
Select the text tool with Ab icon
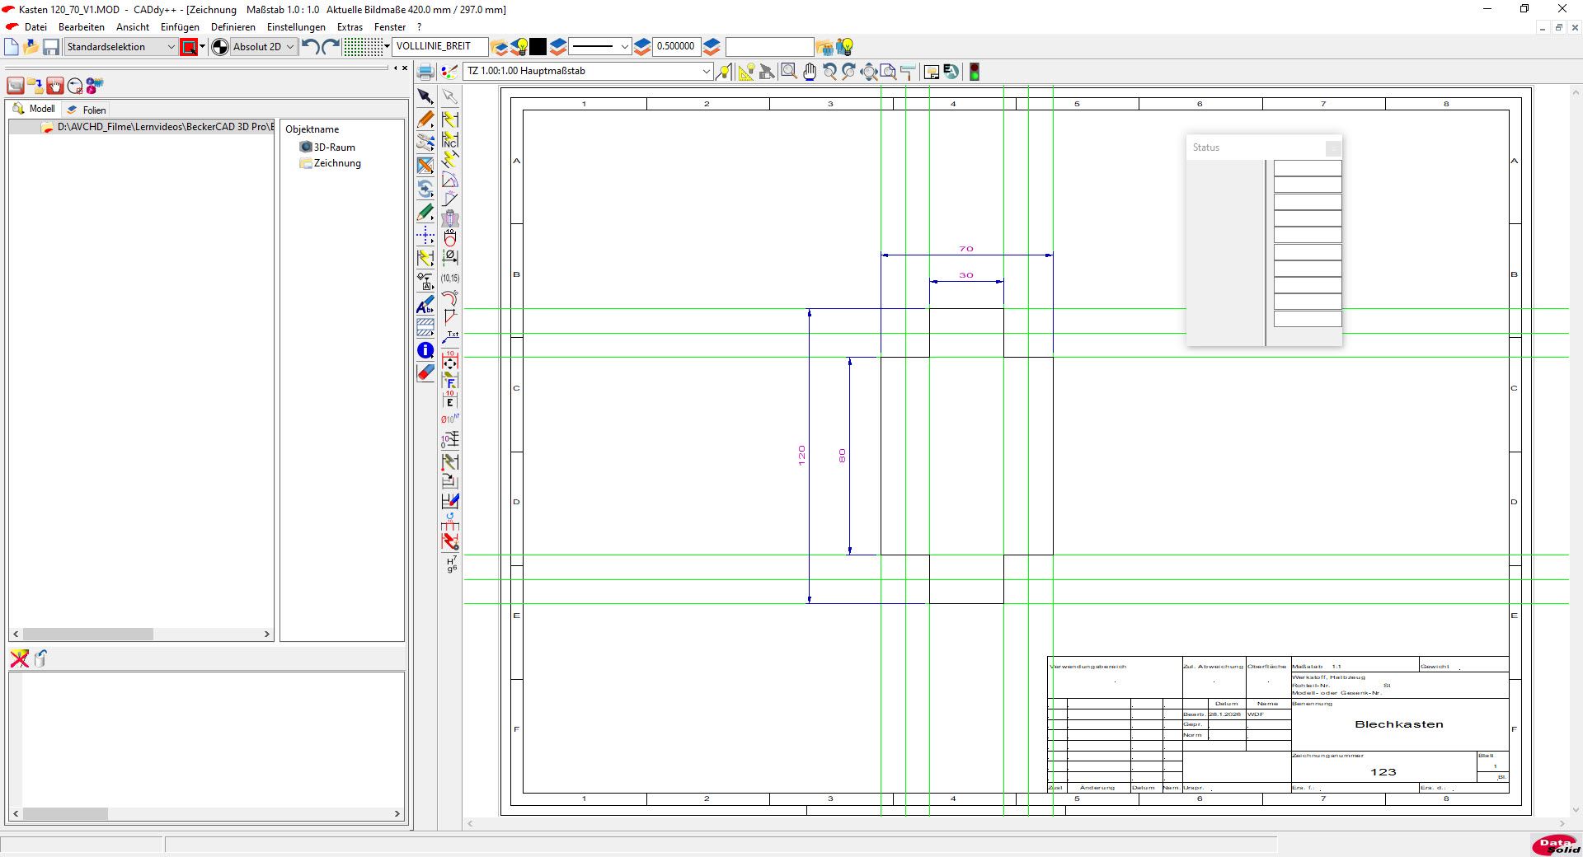point(425,305)
